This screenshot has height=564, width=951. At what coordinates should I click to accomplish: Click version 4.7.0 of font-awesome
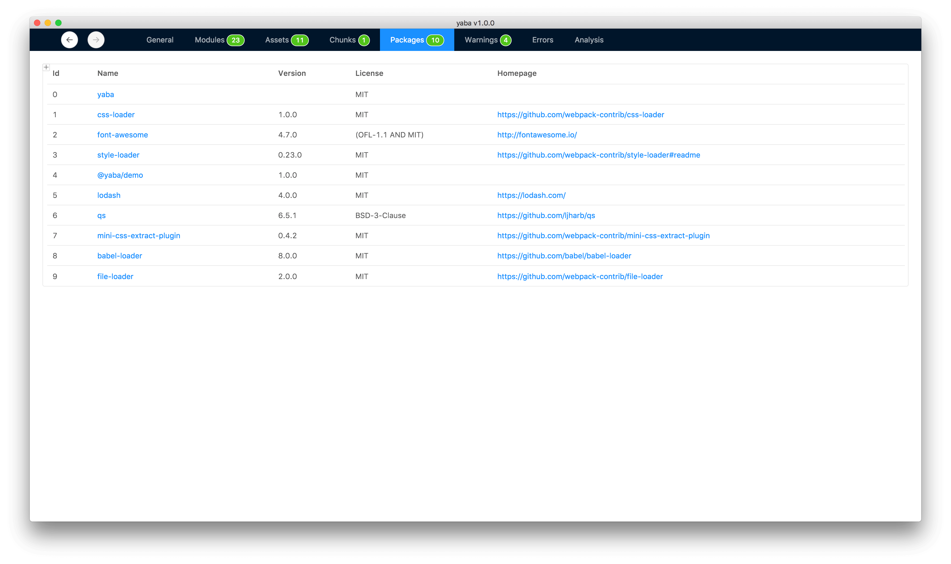[x=287, y=135]
